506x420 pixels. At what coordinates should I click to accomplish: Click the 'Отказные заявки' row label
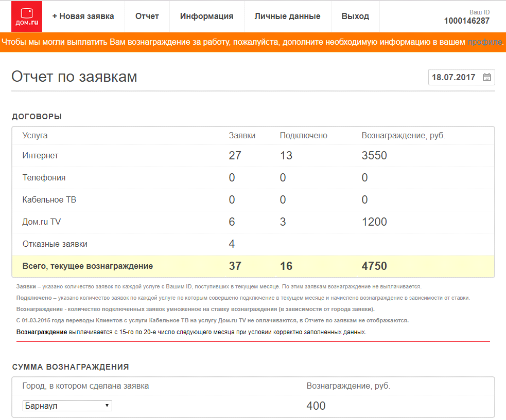(55, 244)
